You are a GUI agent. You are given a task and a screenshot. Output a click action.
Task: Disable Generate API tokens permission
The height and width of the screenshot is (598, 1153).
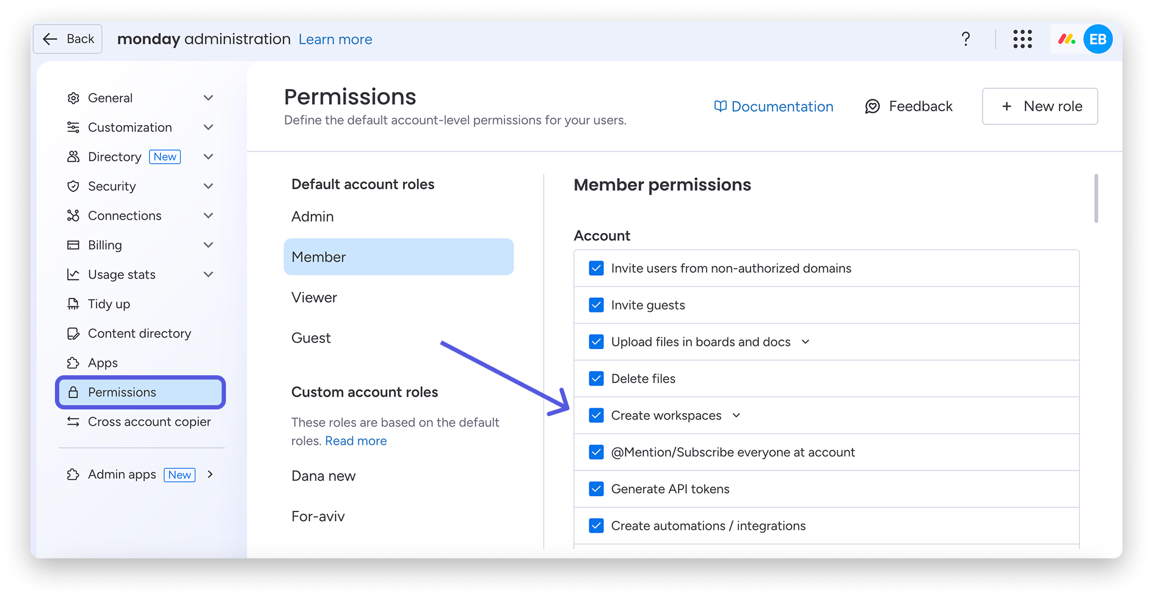(x=596, y=488)
